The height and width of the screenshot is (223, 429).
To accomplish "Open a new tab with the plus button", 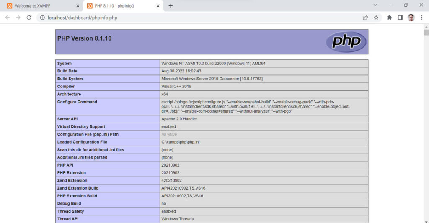I will (171, 6).
